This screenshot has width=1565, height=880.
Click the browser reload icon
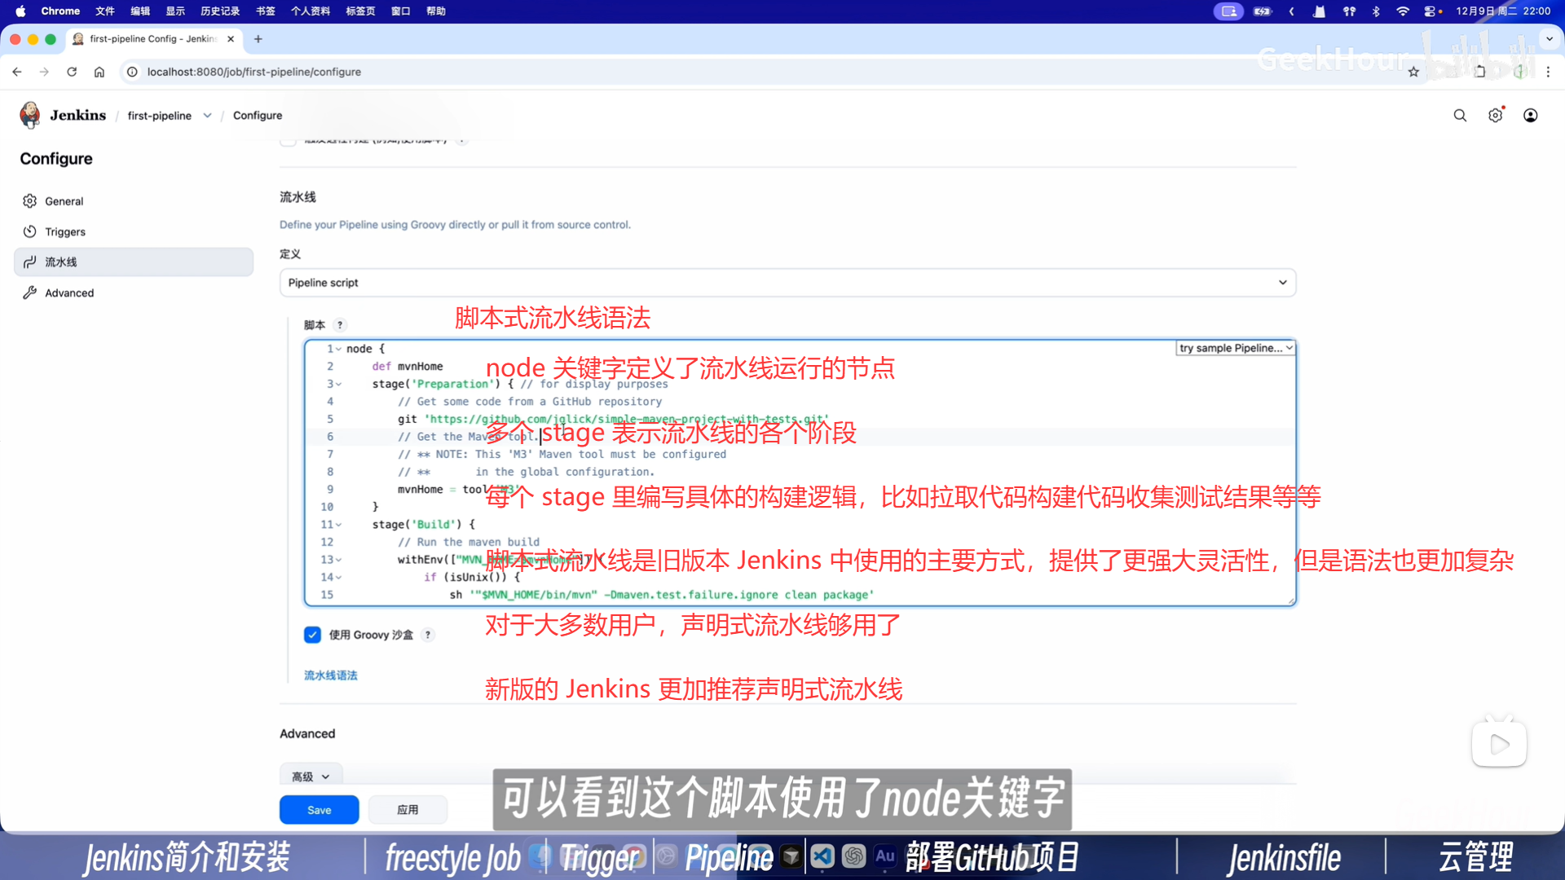click(x=72, y=72)
